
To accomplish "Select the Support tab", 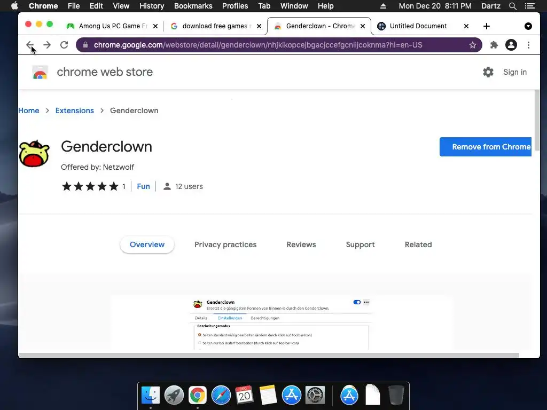I will pyautogui.click(x=360, y=245).
